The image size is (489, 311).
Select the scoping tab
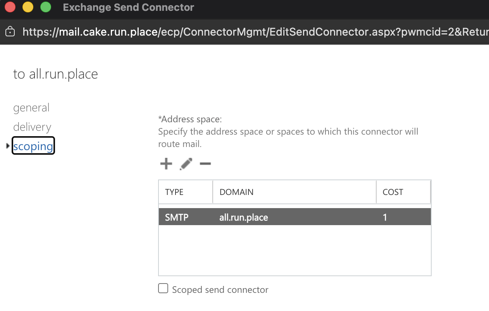[x=33, y=146]
